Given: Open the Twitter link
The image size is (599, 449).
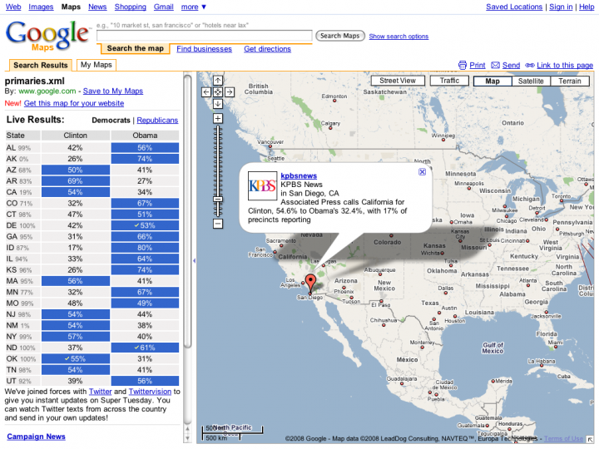Looking at the screenshot, I should pyautogui.click(x=100, y=392).
